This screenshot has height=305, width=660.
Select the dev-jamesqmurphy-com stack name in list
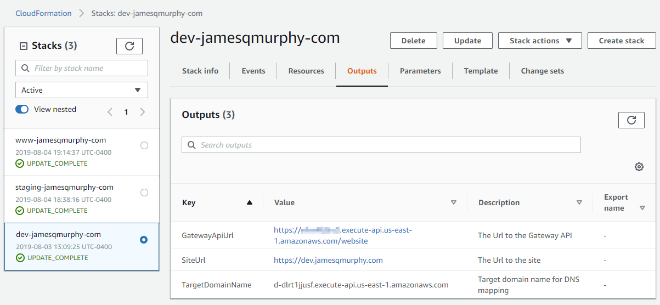coord(59,234)
